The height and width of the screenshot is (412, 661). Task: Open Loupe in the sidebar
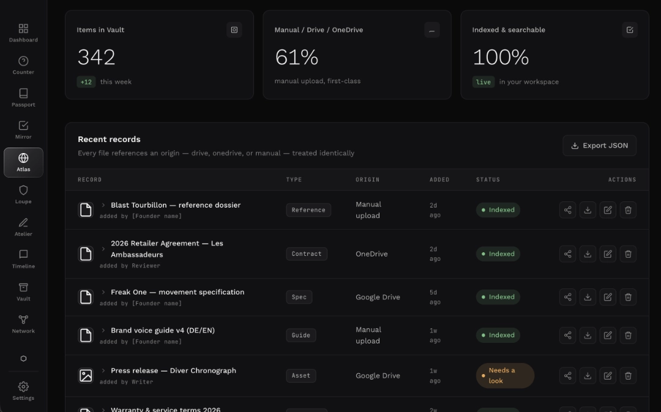(x=23, y=195)
